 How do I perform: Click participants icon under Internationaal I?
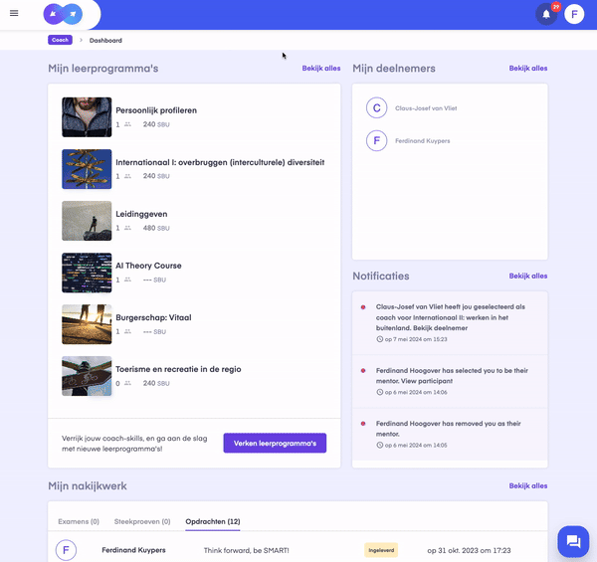(x=127, y=176)
